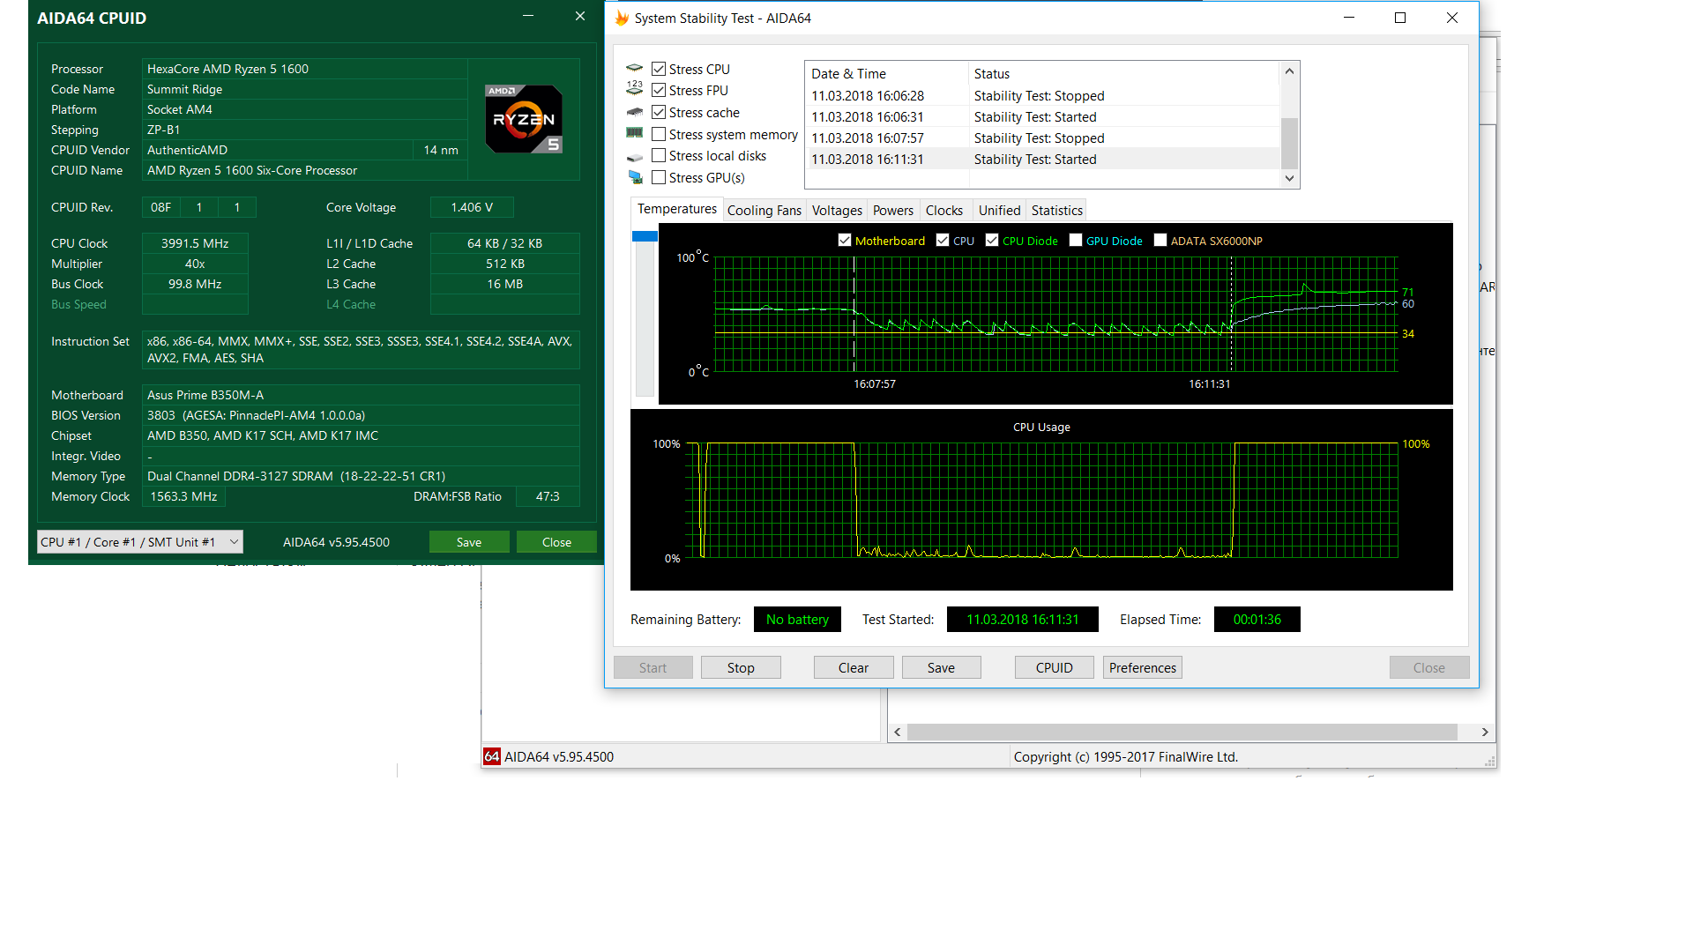Open the Statistics tab
Image resolution: width=1693 pixels, height=952 pixels.
pyautogui.click(x=1056, y=210)
